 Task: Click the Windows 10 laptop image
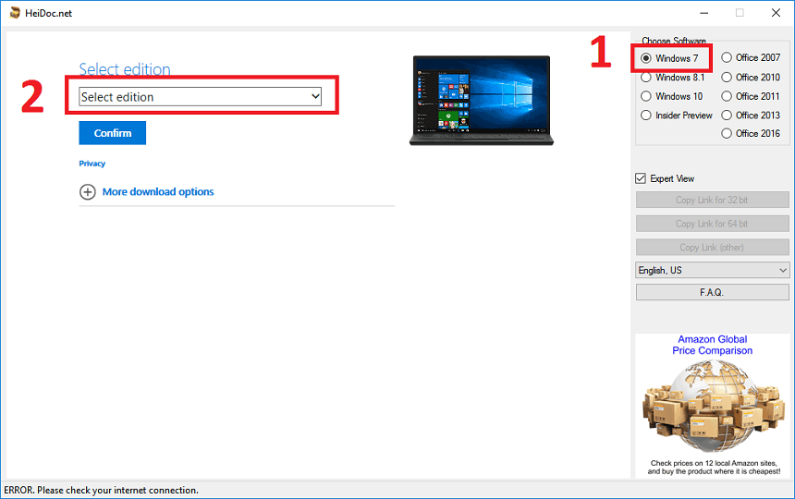pyautogui.click(x=482, y=101)
